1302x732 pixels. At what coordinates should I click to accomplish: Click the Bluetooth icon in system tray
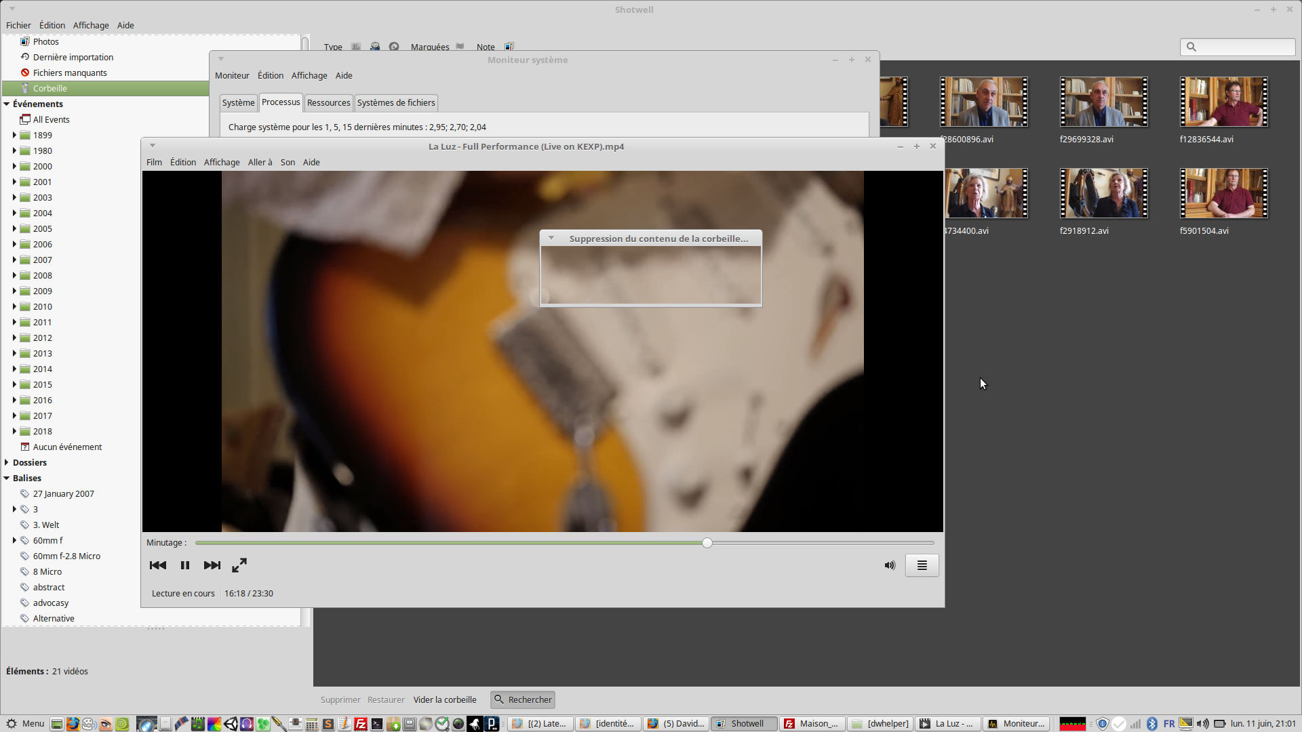click(1151, 724)
